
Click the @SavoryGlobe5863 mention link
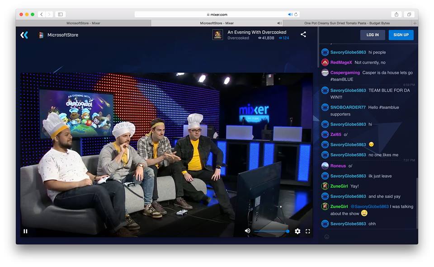[x=369, y=206]
